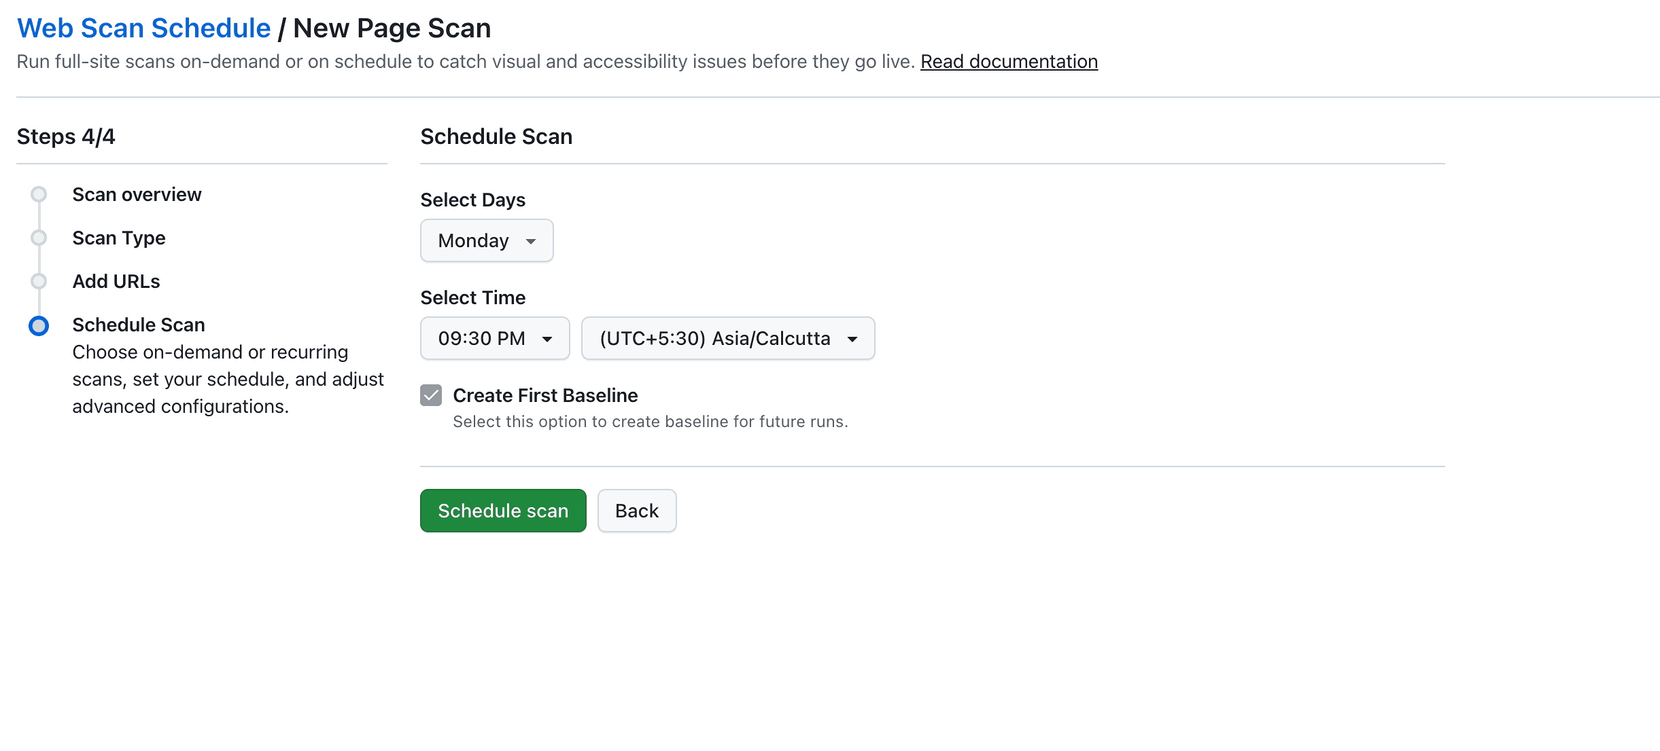
Task: Click the Scan Type step circle
Action: (39, 238)
